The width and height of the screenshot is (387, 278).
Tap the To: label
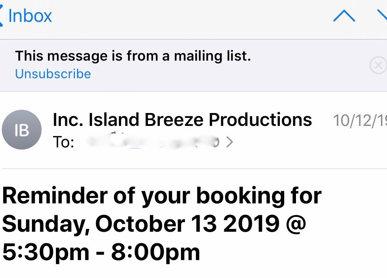(x=63, y=142)
